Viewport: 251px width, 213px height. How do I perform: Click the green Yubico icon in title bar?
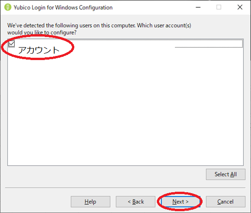pos(7,7)
